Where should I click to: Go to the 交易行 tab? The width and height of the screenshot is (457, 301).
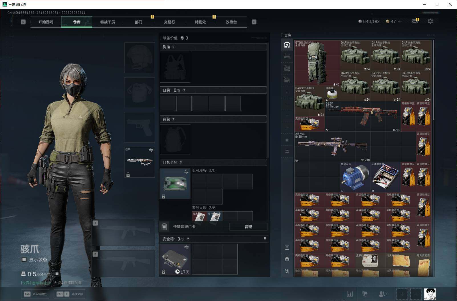tap(169, 22)
